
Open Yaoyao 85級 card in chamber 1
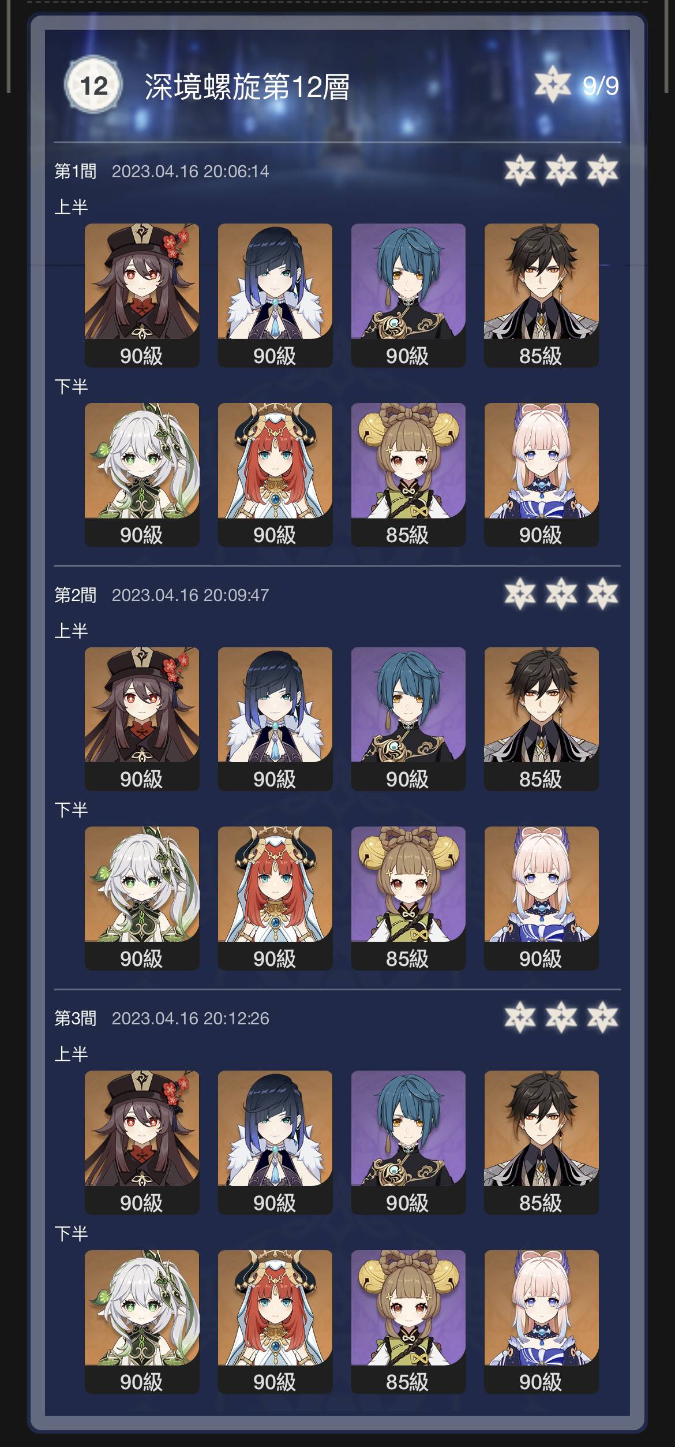[408, 475]
